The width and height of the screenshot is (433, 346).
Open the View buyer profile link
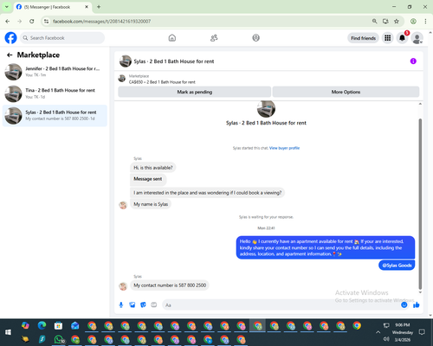(284, 148)
